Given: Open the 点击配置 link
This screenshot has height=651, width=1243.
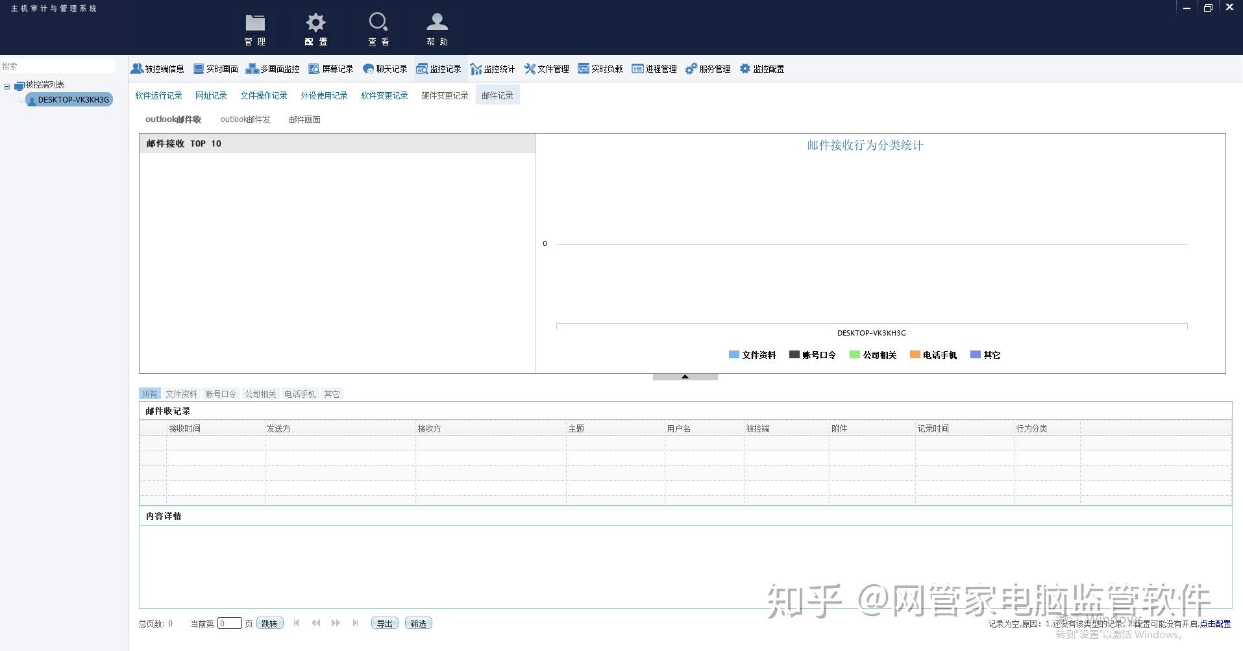Looking at the screenshot, I should click(x=1215, y=624).
